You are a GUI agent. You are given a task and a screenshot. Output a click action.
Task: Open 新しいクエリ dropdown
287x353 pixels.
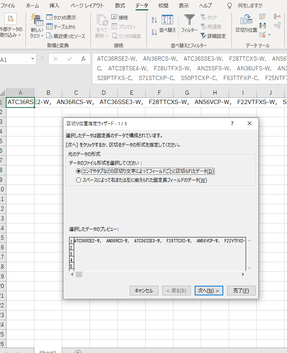tap(37, 26)
